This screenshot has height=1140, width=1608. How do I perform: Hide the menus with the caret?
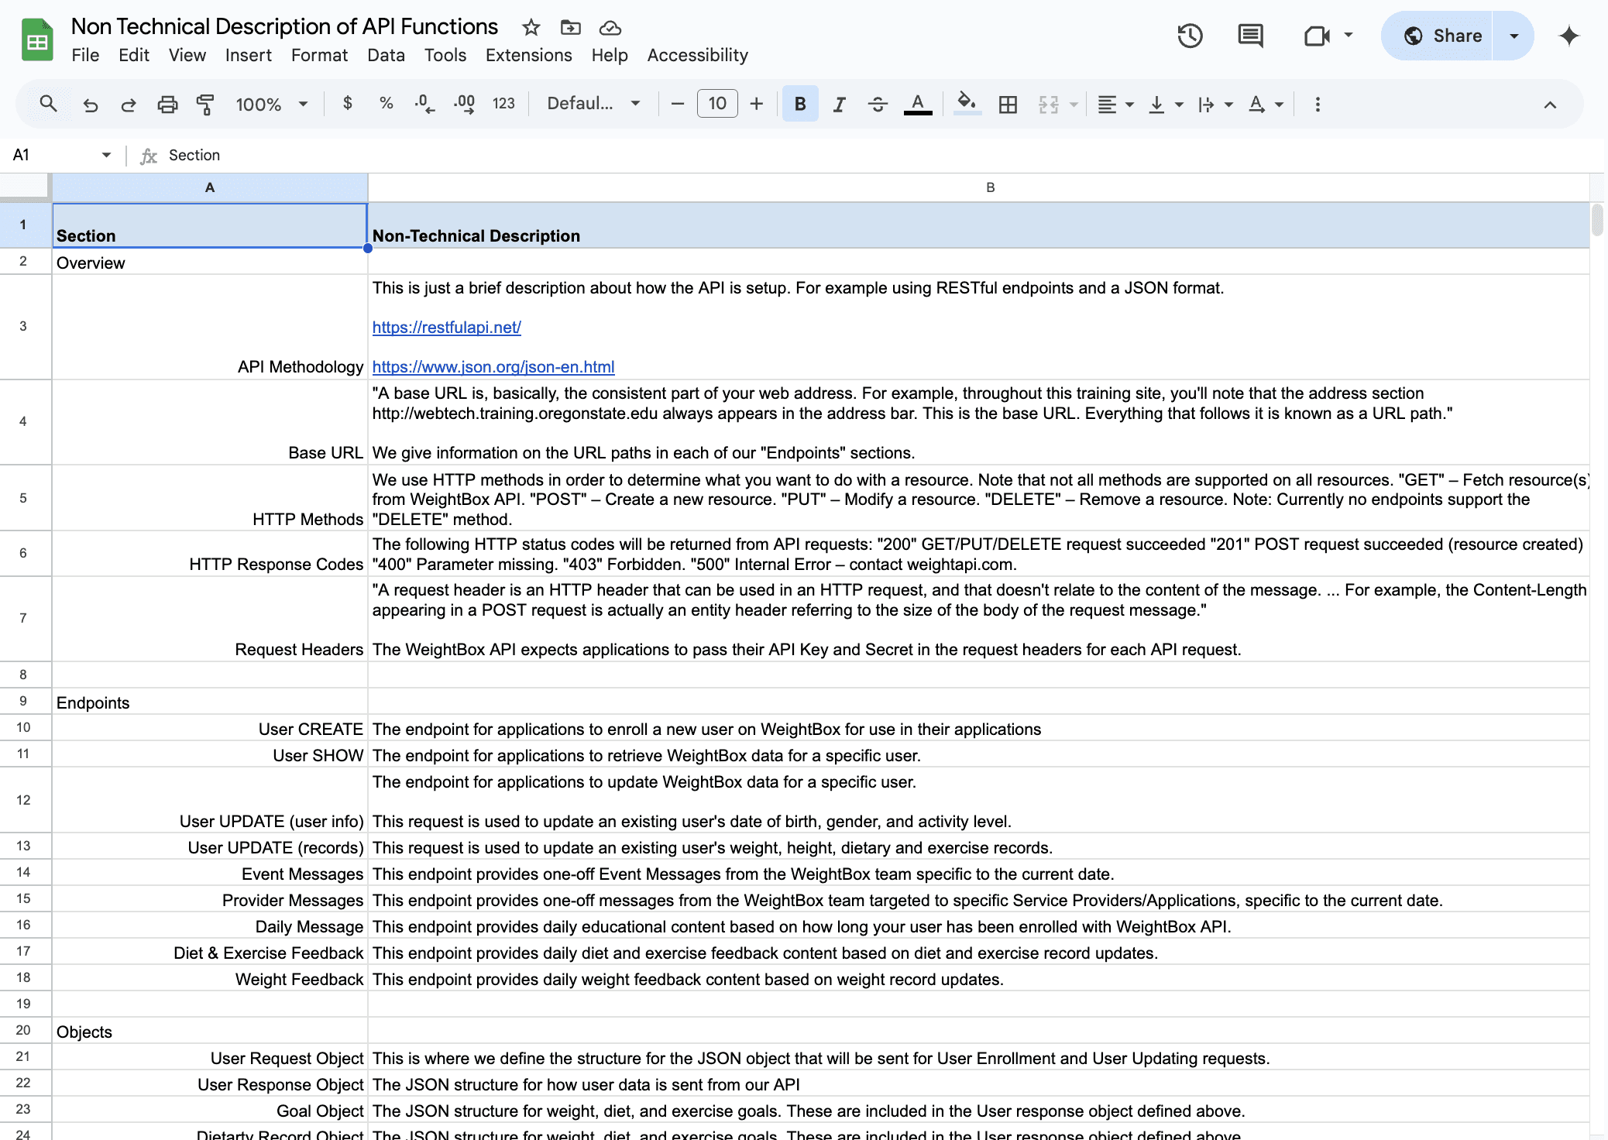(1550, 105)
